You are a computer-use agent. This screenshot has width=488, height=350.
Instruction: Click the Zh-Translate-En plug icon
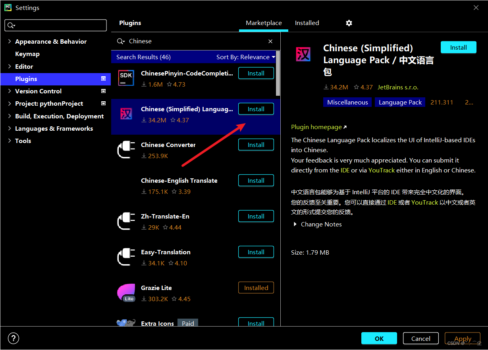tap(126, 221)
